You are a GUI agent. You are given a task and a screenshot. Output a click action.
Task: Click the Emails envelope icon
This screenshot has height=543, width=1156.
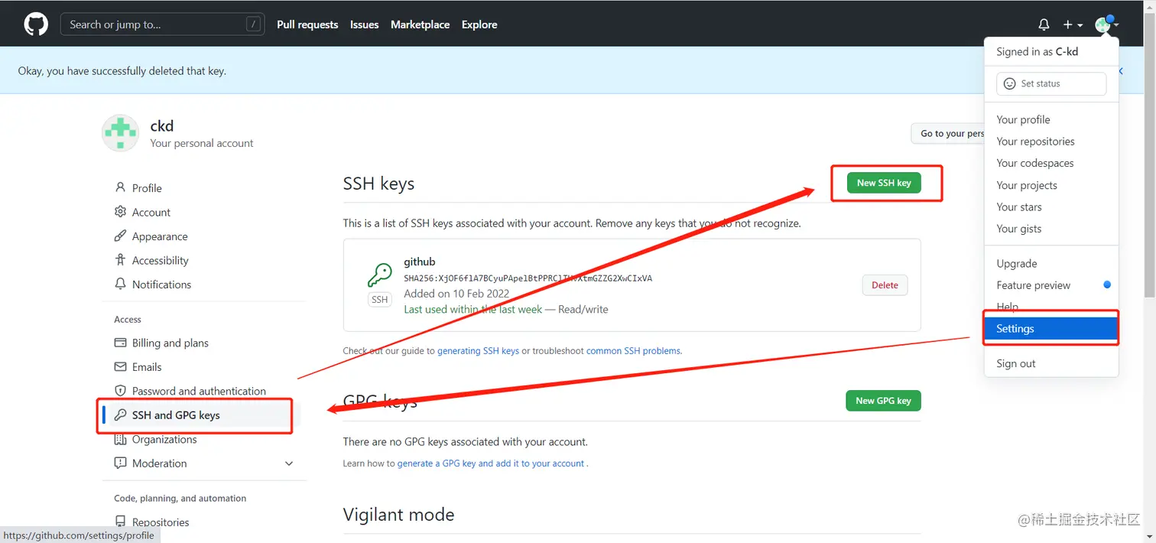pyautogui.click(x=120, y=367)
